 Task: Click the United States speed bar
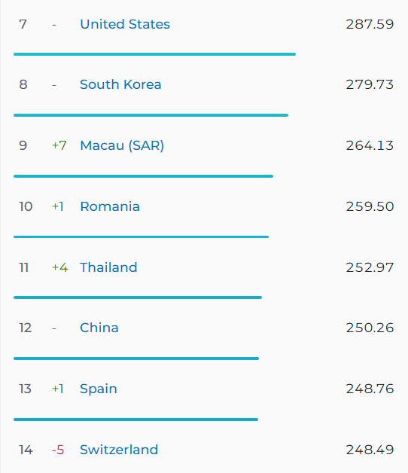[155, 54]
